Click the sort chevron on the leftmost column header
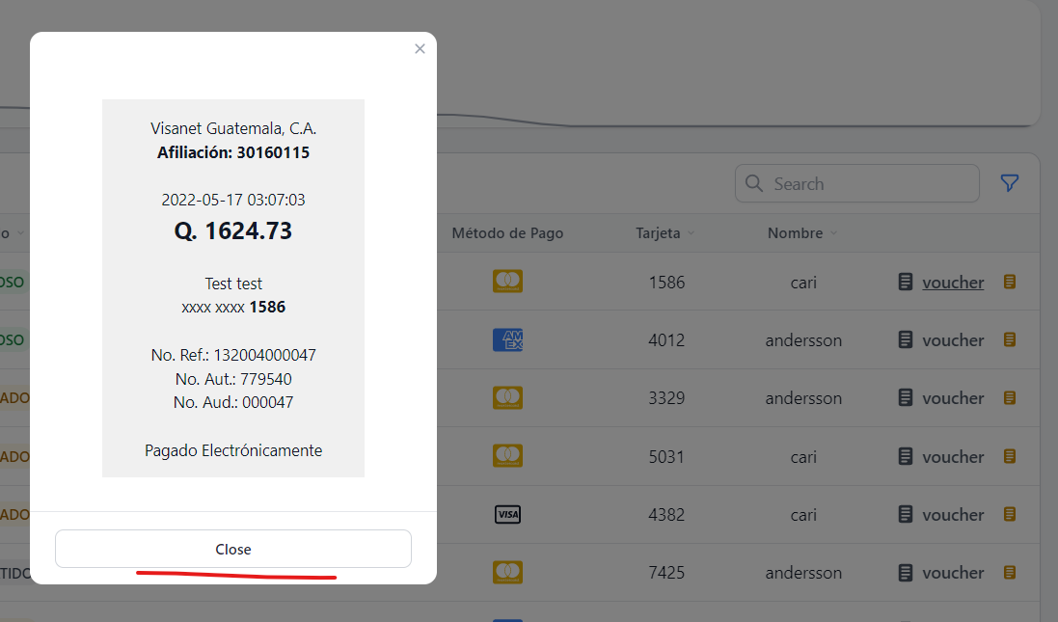This screenshot has width=1058, height=622. [20, 232]
